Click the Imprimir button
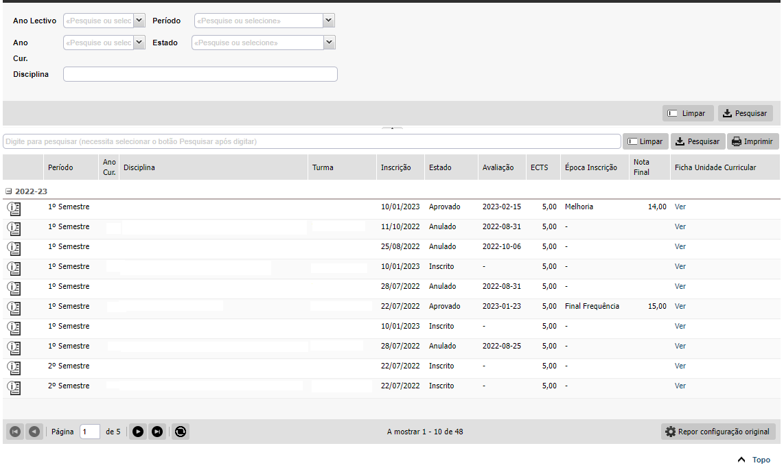 (752, 141)
